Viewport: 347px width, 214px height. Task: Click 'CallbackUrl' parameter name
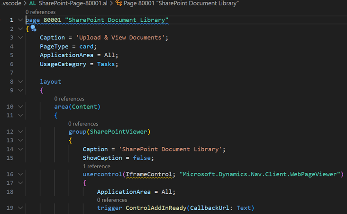point(210,208)
